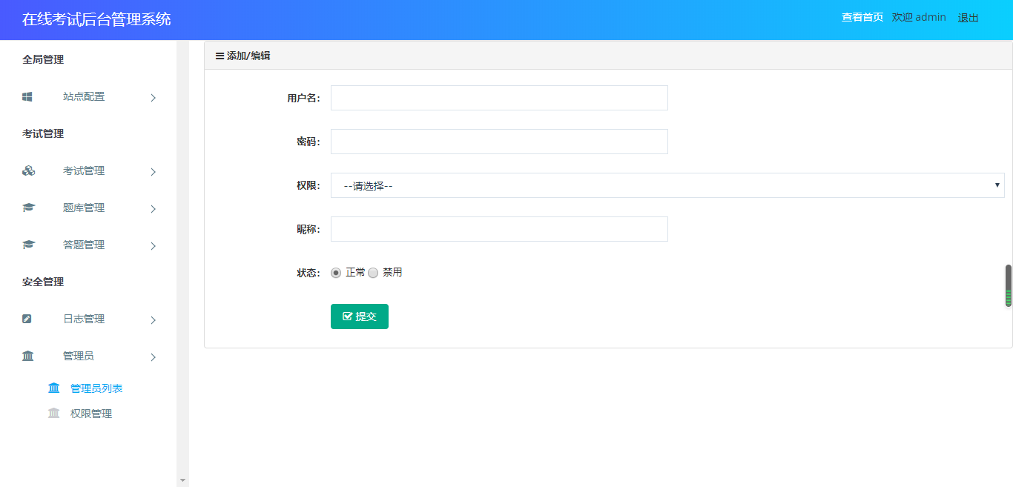The image size is (1013, 487).
Task: Expand 站点配置 with its chevron
Action: [154, 97]
